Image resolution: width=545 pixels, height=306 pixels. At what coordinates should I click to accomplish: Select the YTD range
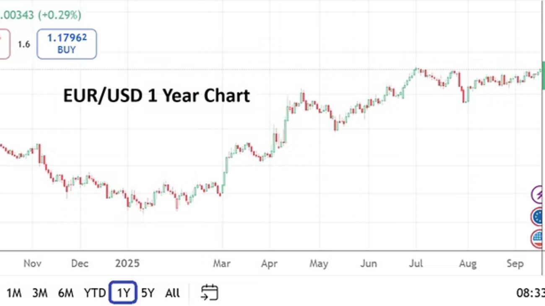(x=94, y=293)
